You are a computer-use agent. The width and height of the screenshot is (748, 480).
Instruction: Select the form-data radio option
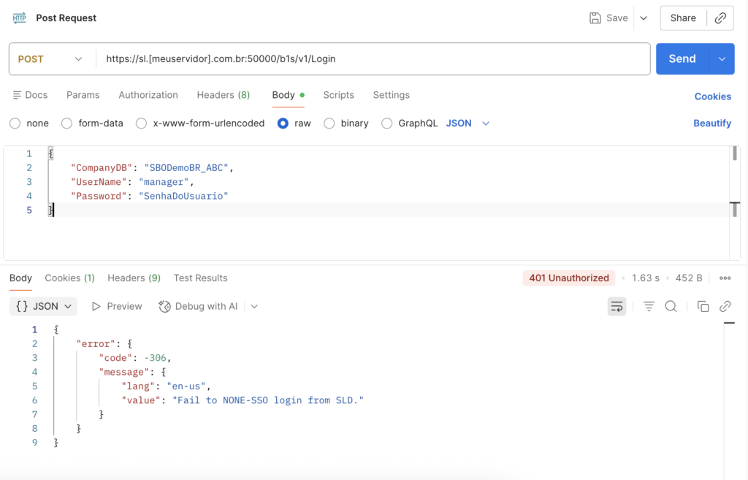tap(67, 123)
